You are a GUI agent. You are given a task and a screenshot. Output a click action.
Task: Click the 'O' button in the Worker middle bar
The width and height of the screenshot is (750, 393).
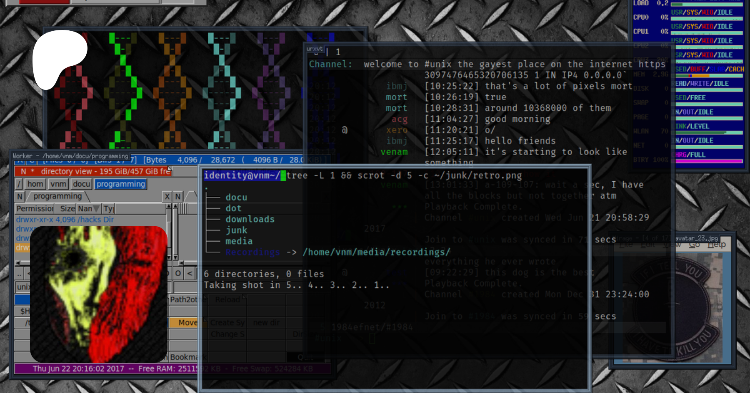pyautogui.click(x=178, y=273)
